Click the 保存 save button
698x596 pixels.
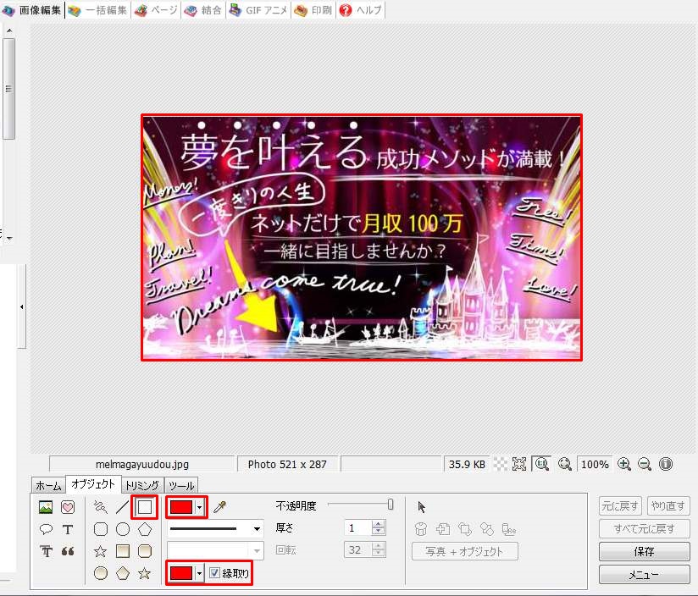coord(644,551)
